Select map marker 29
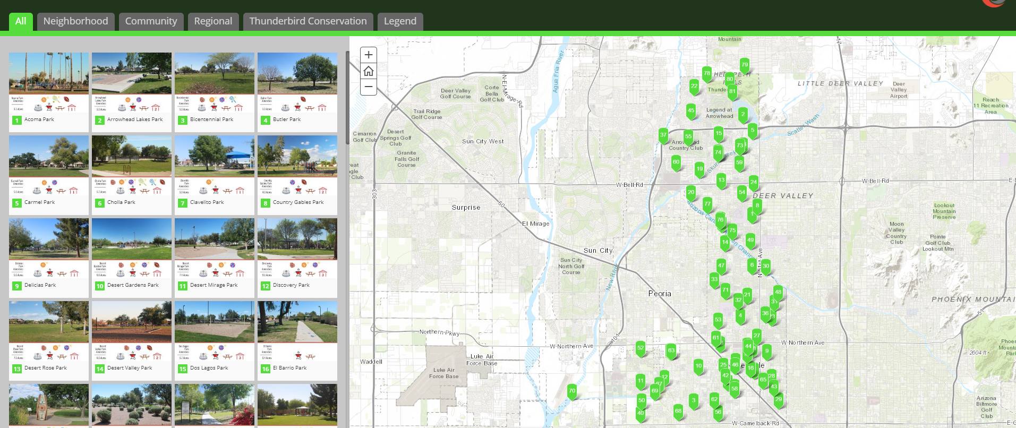Screen dimensions: 1016x428 779,400
